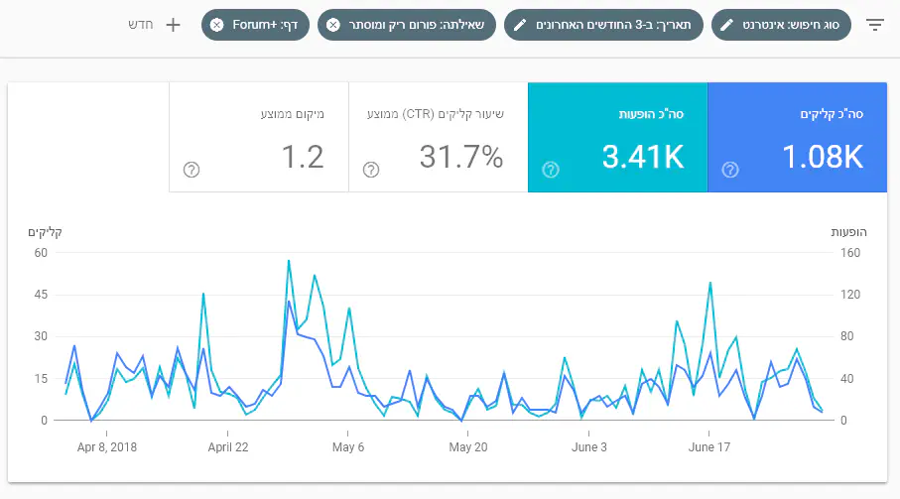Click the April 22 date axis label

(x=228, y=447)
